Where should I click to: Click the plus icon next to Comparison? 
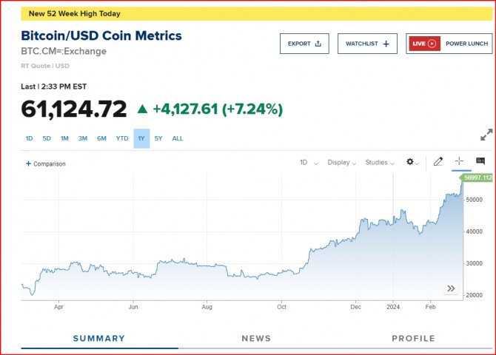coord(28,163)
